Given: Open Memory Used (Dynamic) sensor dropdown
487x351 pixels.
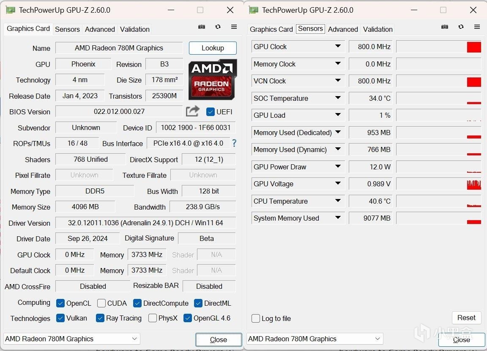Looking at the screenshot, I should point(338,149).
